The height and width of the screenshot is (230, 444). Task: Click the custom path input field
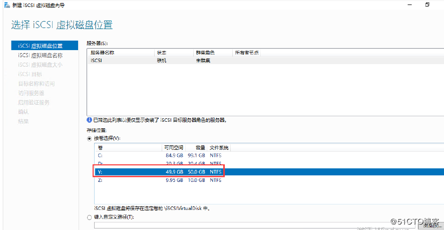point(255,225)
